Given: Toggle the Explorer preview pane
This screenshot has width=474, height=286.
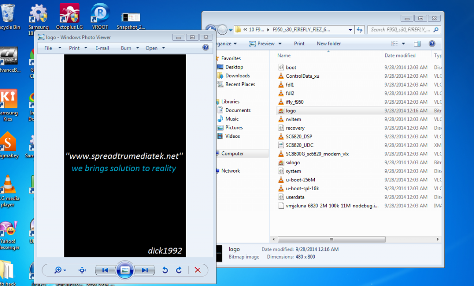Looking at the screenshot, I should 417,44.
